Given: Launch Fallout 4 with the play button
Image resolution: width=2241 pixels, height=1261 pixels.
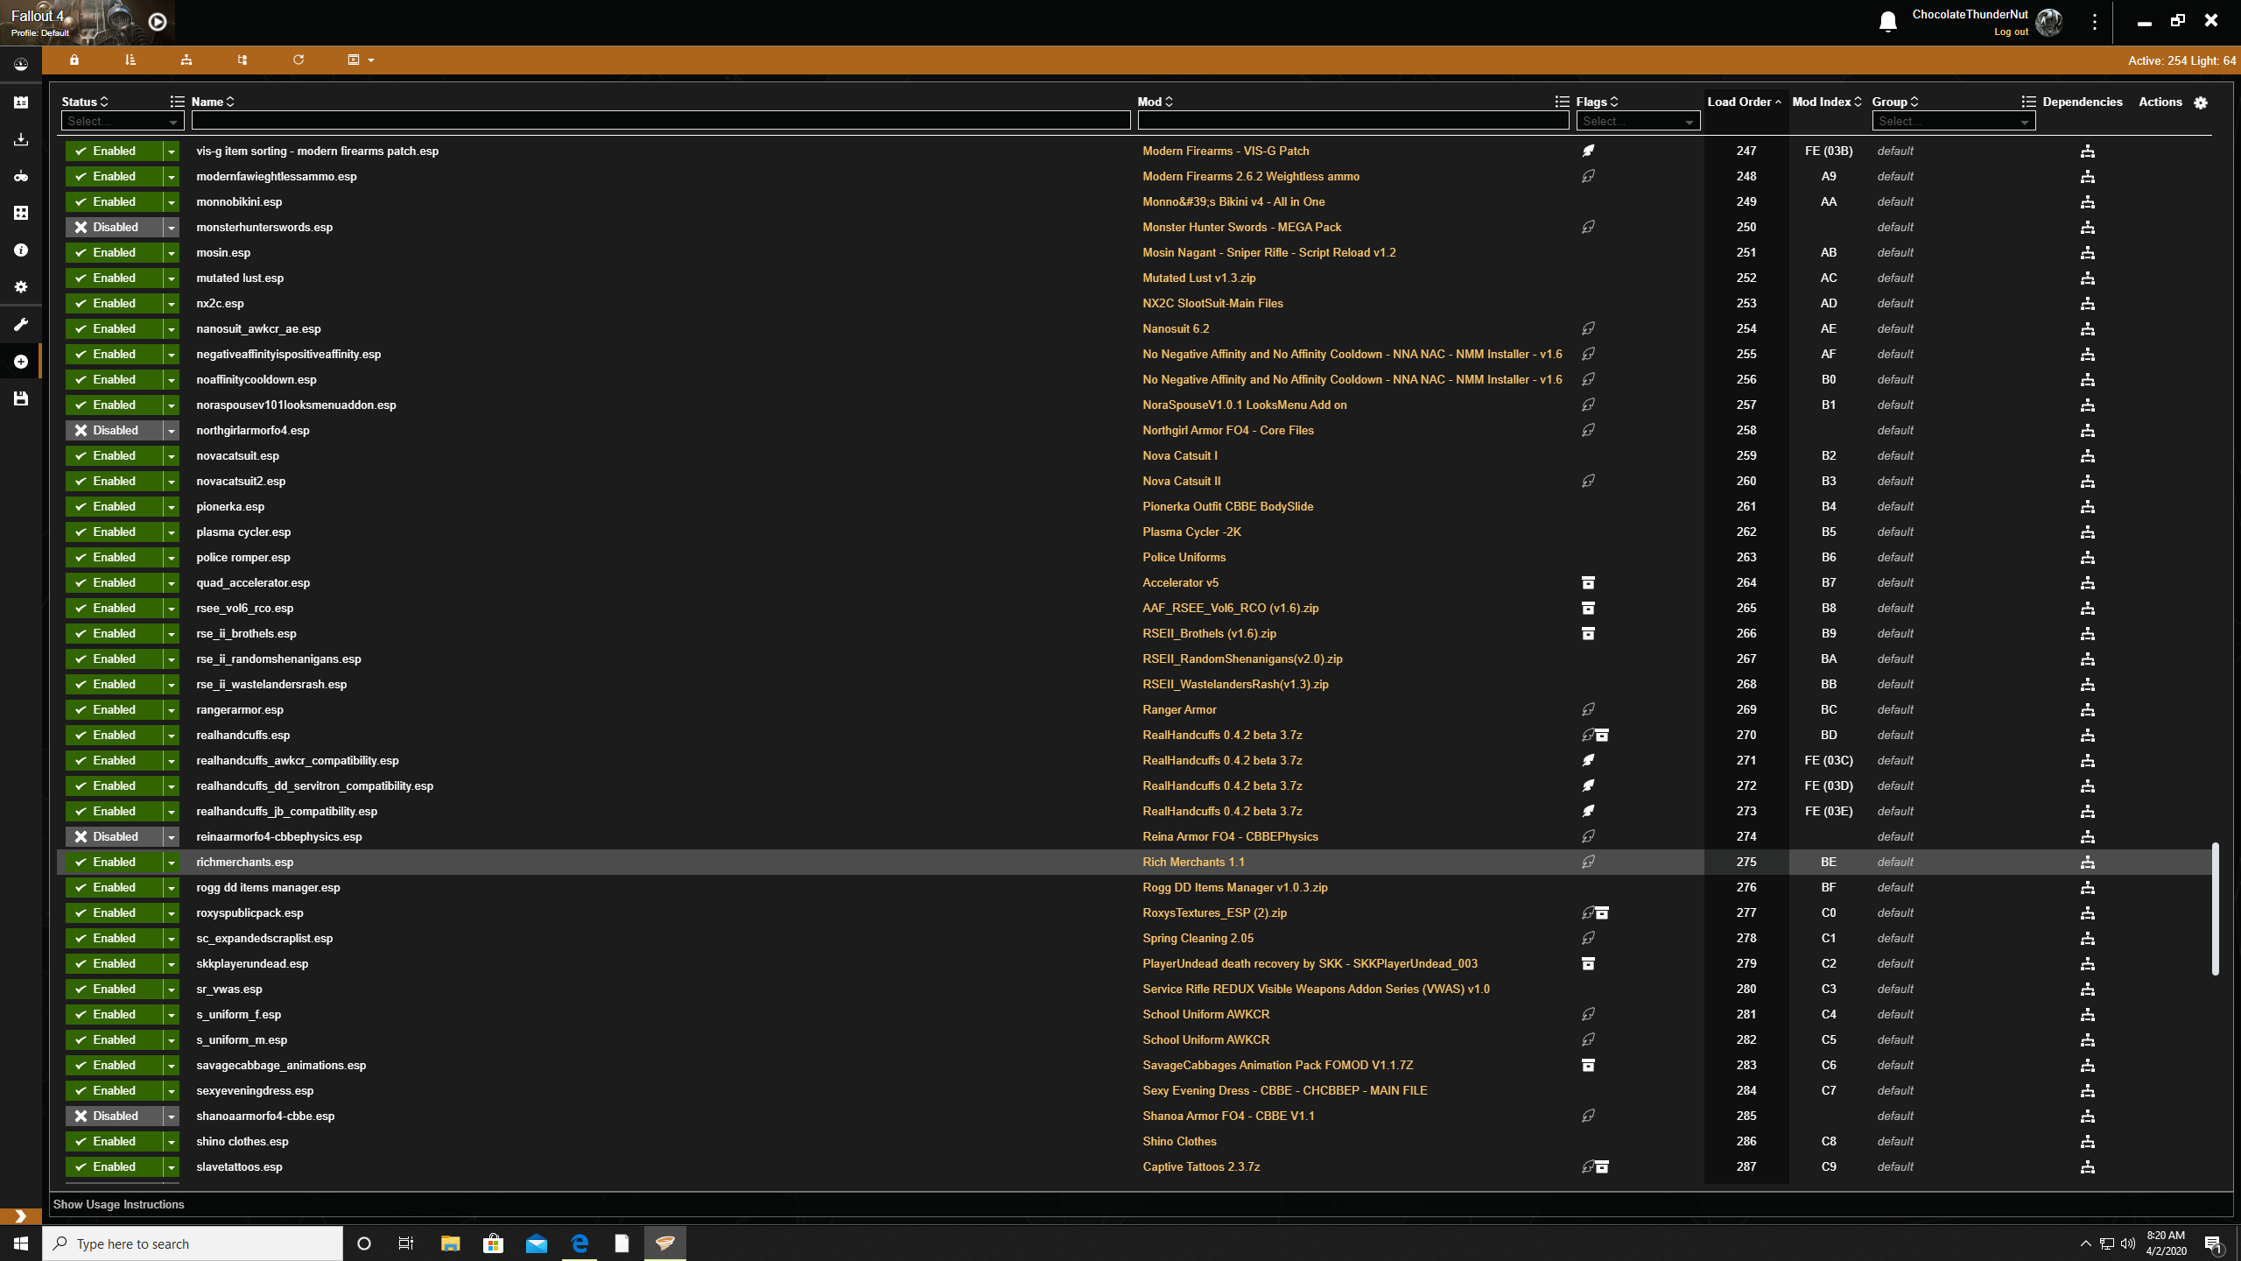Looking at the screenshot, I should [158, 22].
